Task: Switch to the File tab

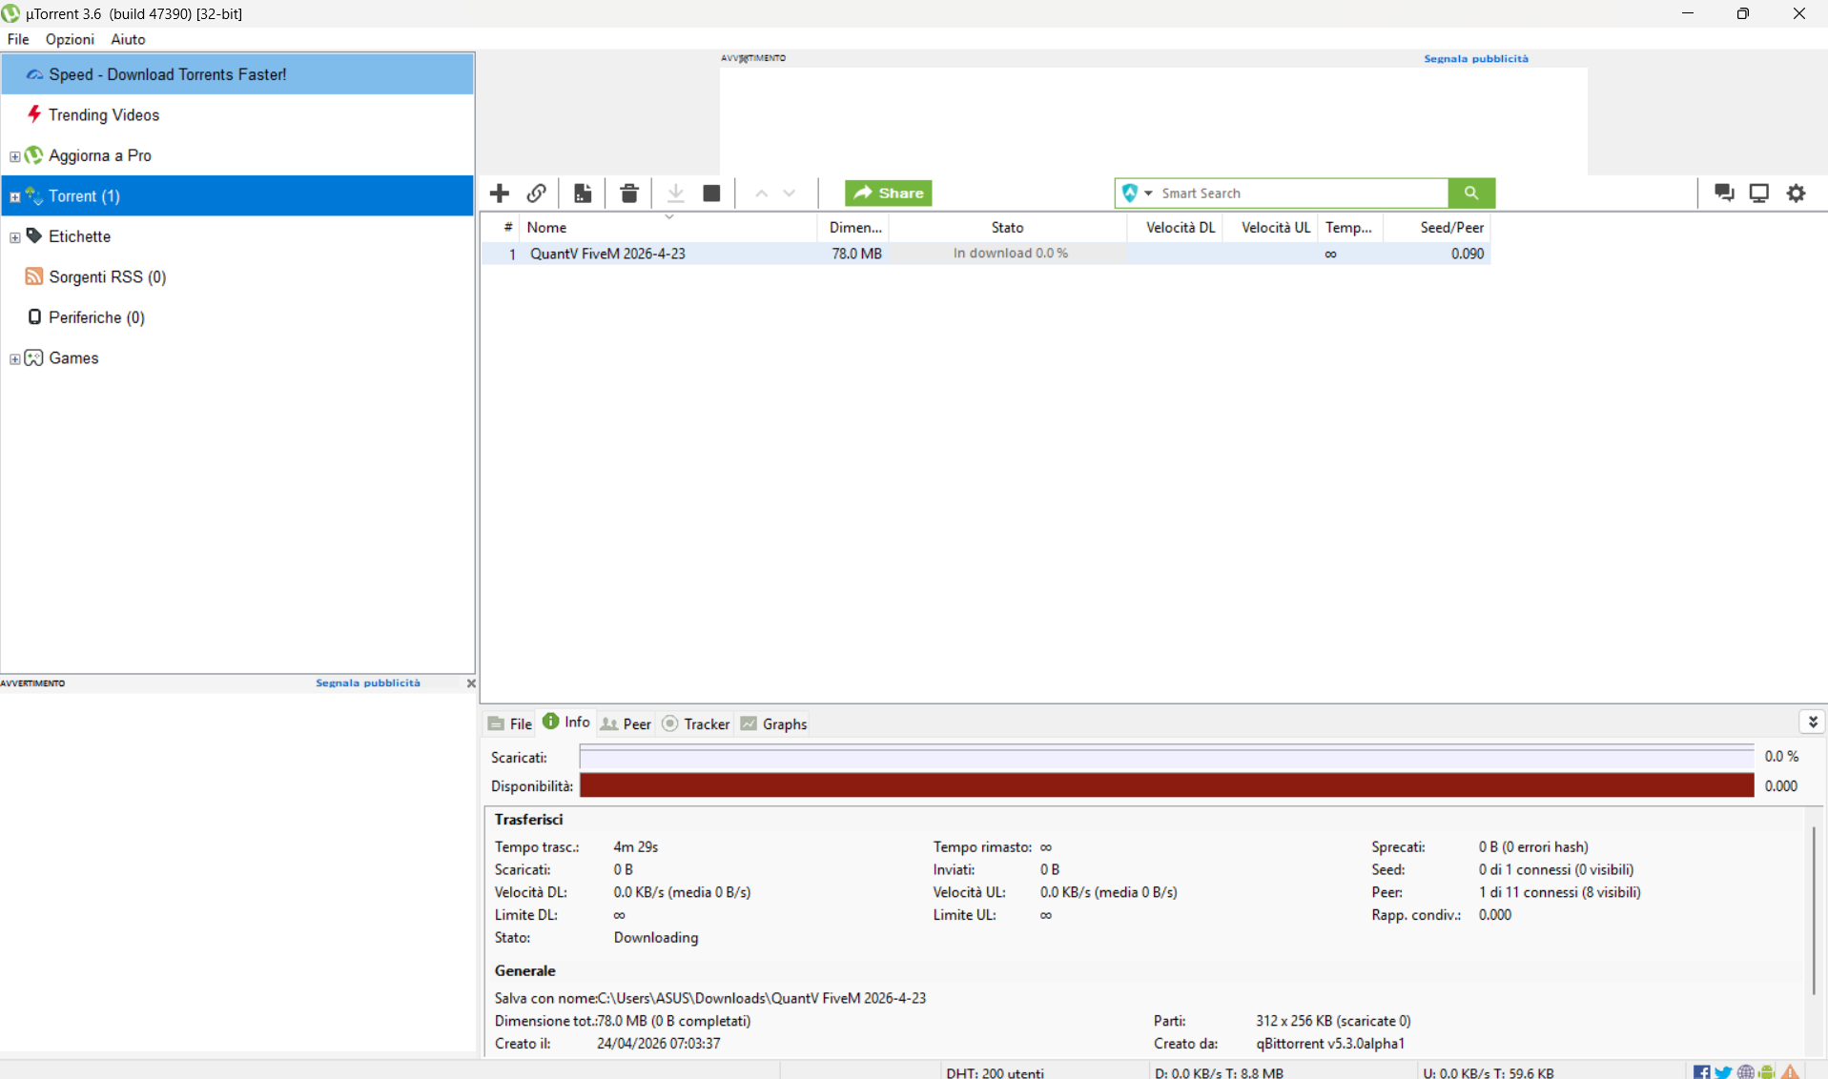Action: click(x=510, y=724)
